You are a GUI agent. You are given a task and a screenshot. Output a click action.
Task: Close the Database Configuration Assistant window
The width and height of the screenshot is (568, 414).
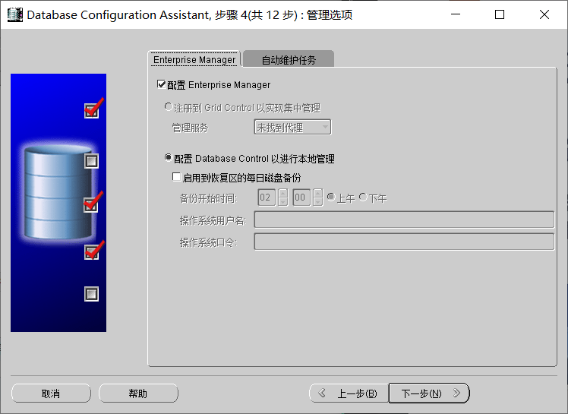coord(544,14)
